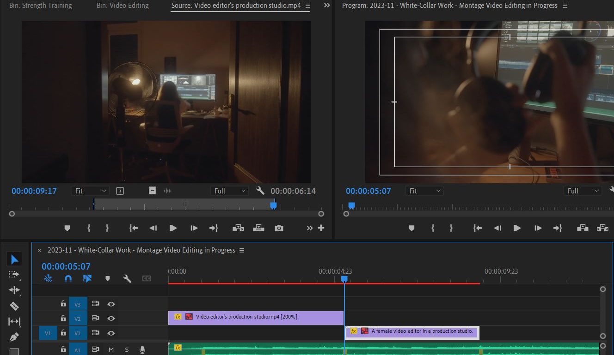Open Timeline Display Settings wrench
Screen dimensions: 614x355
pos(127,278)
